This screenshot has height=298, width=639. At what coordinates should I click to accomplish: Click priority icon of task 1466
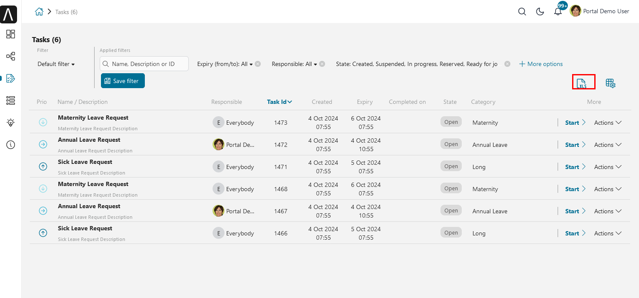43,233
